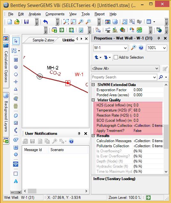Enable the Add to Selection checkbox
Viewport: 171px width, 203px height.
116,57
